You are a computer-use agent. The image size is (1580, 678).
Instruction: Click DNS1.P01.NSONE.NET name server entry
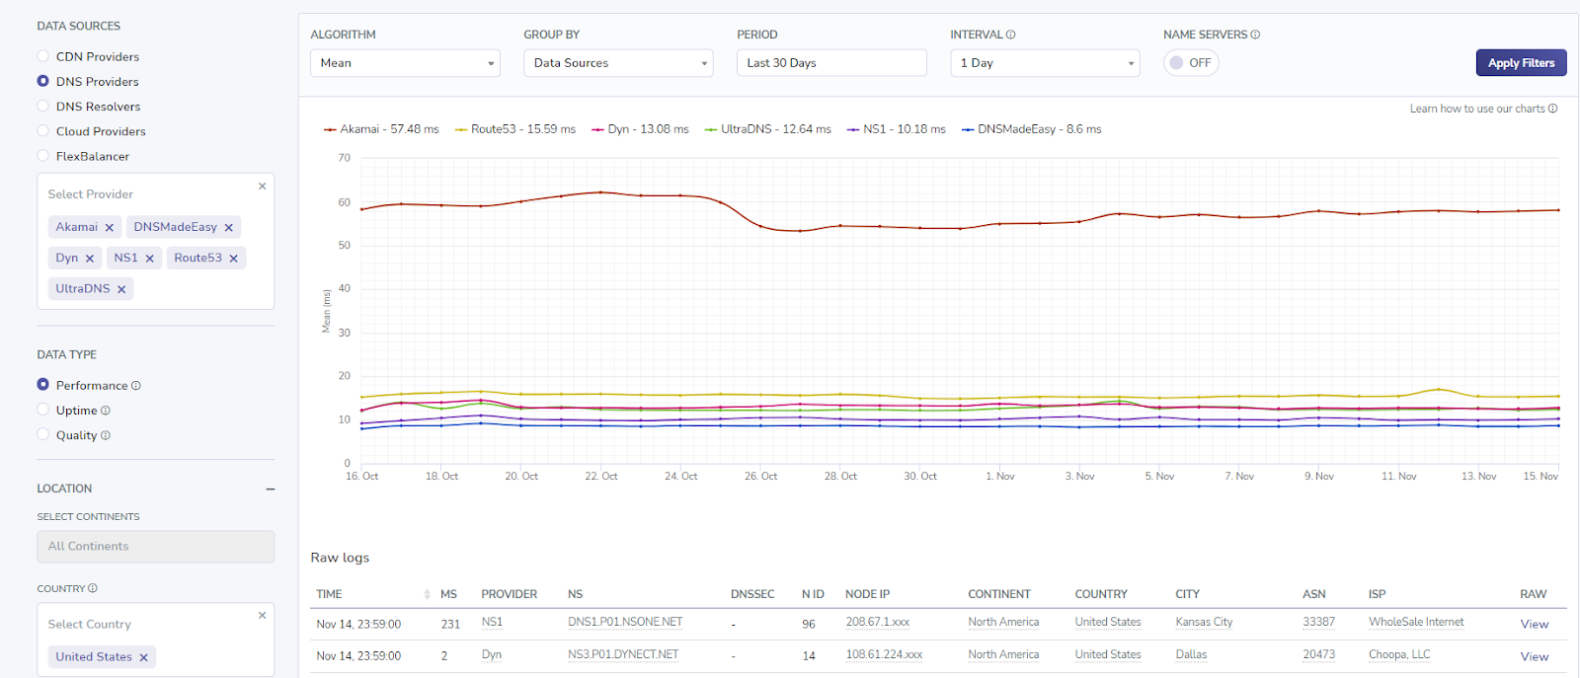point(625,622)
